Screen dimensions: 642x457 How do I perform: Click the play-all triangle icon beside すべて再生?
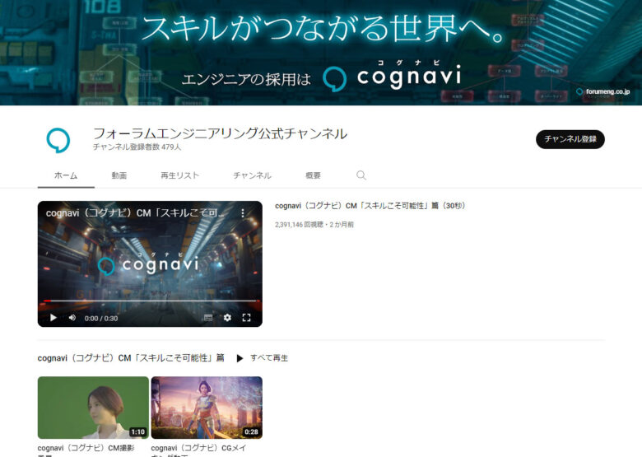coord(240,358)
